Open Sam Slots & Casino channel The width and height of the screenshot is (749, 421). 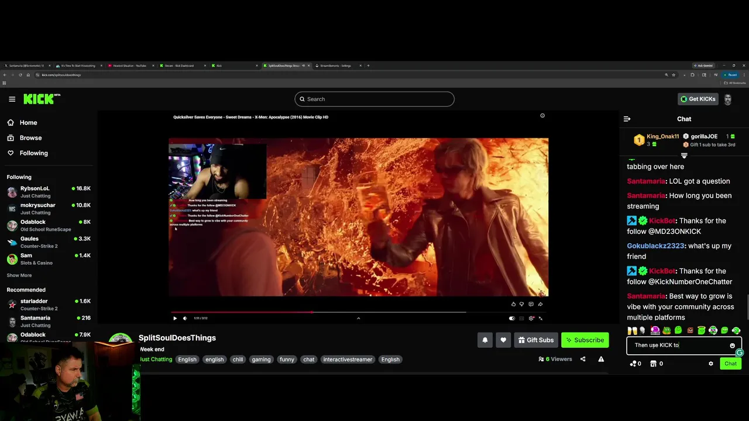[x=49, y=259]
